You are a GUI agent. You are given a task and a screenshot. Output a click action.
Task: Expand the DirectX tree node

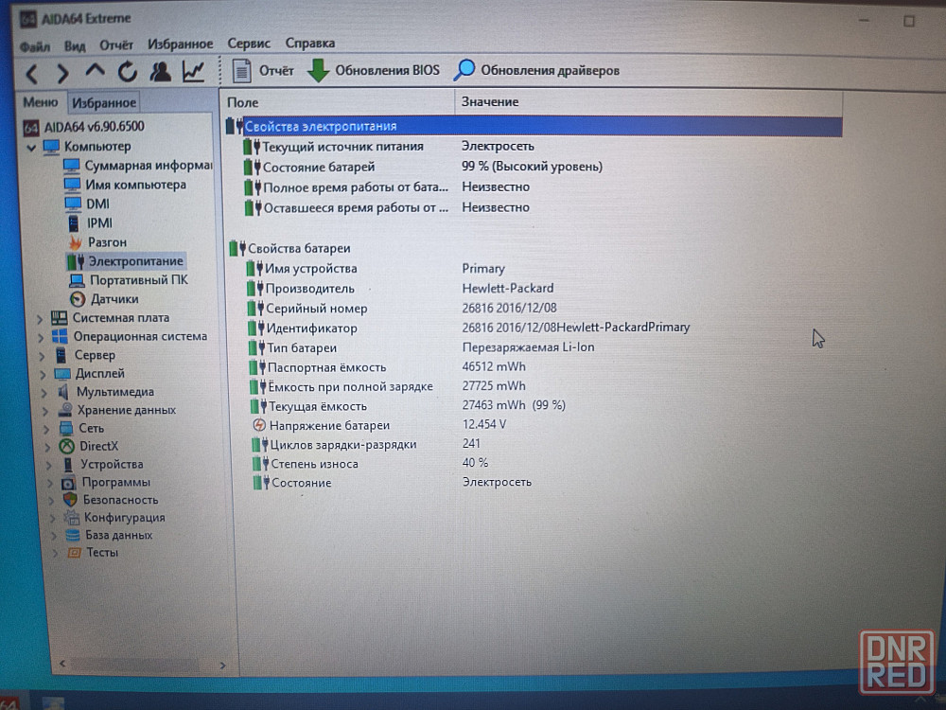pyautogui.click(x=40, y=446)
